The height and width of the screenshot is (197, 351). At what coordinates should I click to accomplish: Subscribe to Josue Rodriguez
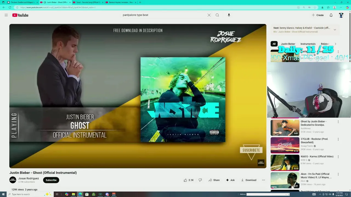51,180
